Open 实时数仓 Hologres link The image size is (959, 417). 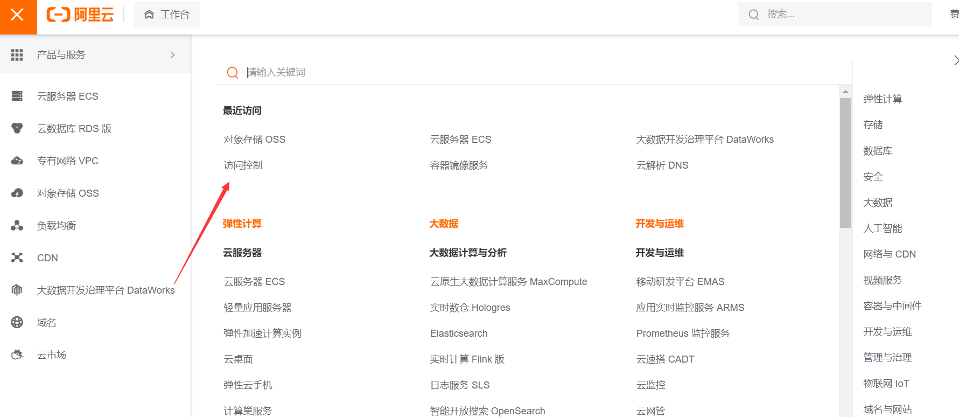(470, 308)
